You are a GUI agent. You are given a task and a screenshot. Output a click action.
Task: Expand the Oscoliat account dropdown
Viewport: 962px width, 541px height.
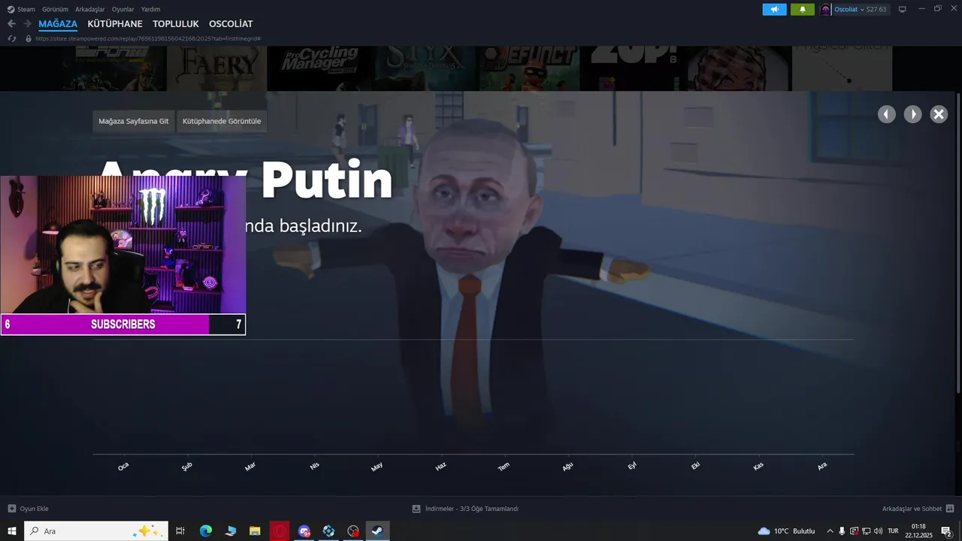coord(863,10)
